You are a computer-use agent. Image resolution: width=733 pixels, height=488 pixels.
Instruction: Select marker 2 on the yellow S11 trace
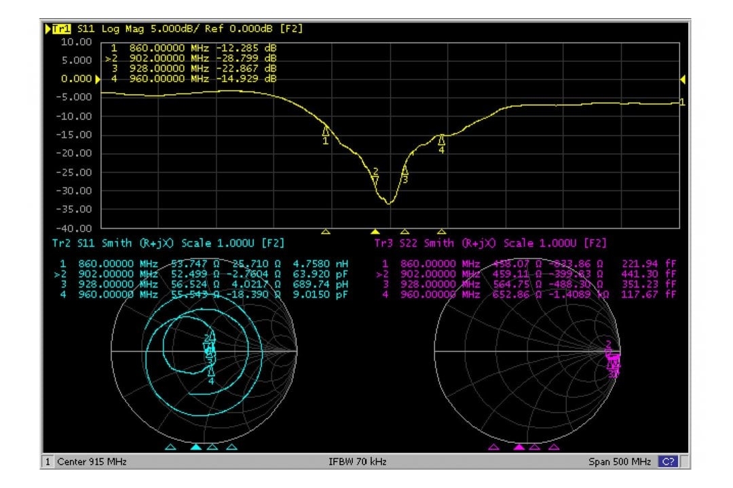(375, 180)
